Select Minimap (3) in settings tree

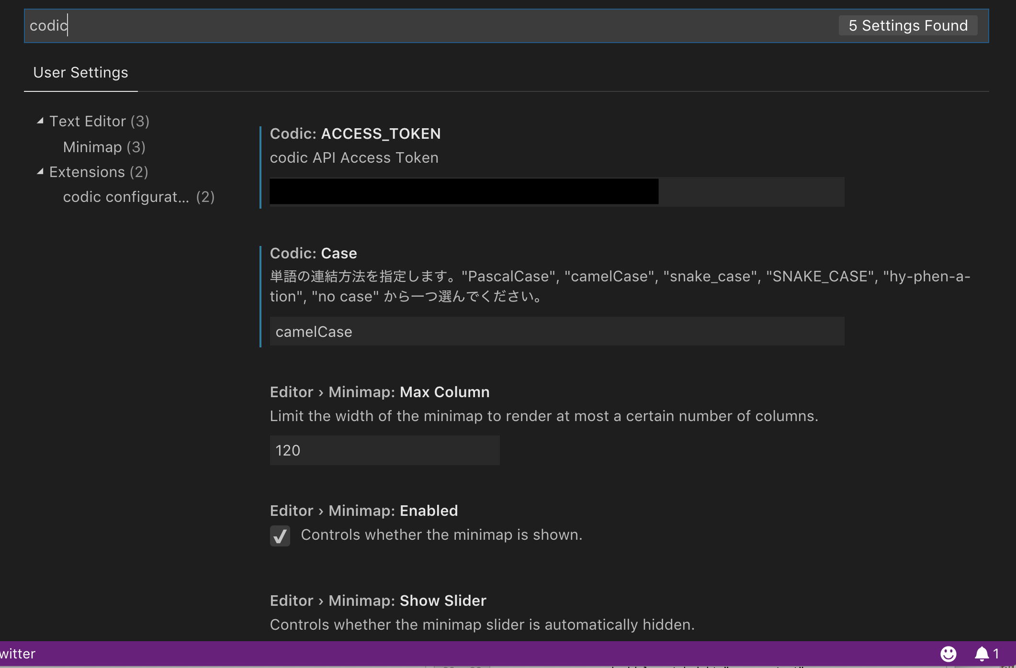pyautogui.click(x=104, y=147)
